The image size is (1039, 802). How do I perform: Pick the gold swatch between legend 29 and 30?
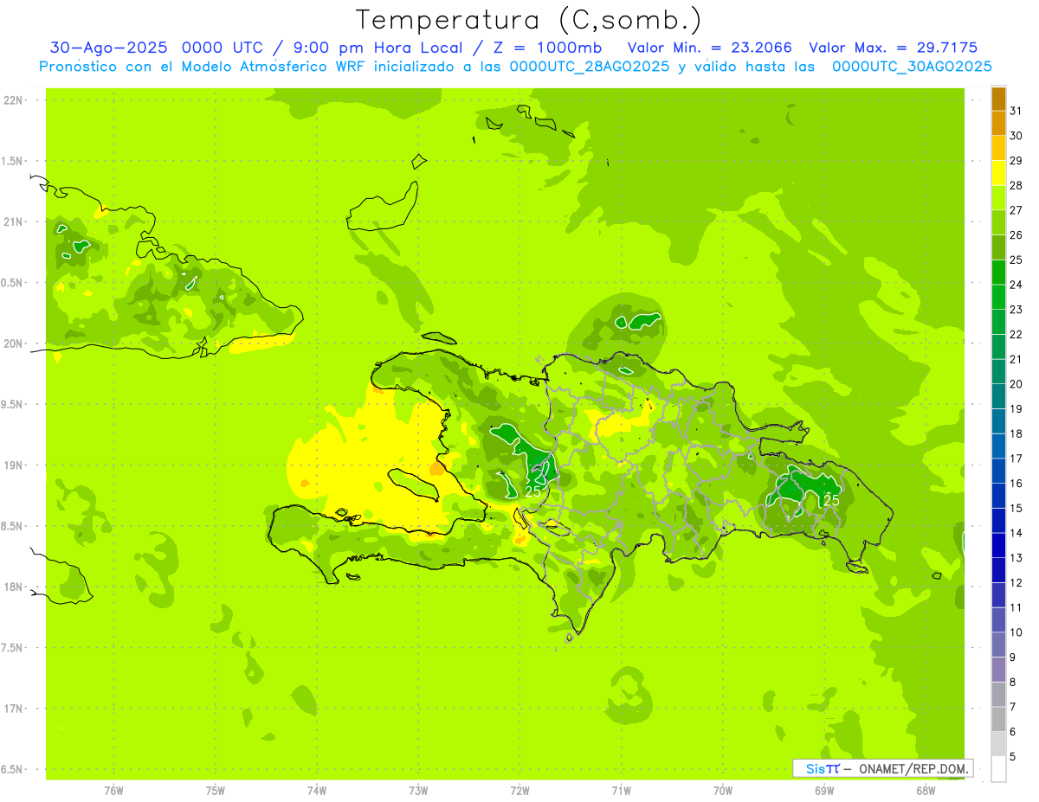pos(998,148)
